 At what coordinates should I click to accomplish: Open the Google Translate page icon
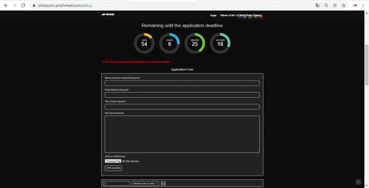tap(317, 5)
